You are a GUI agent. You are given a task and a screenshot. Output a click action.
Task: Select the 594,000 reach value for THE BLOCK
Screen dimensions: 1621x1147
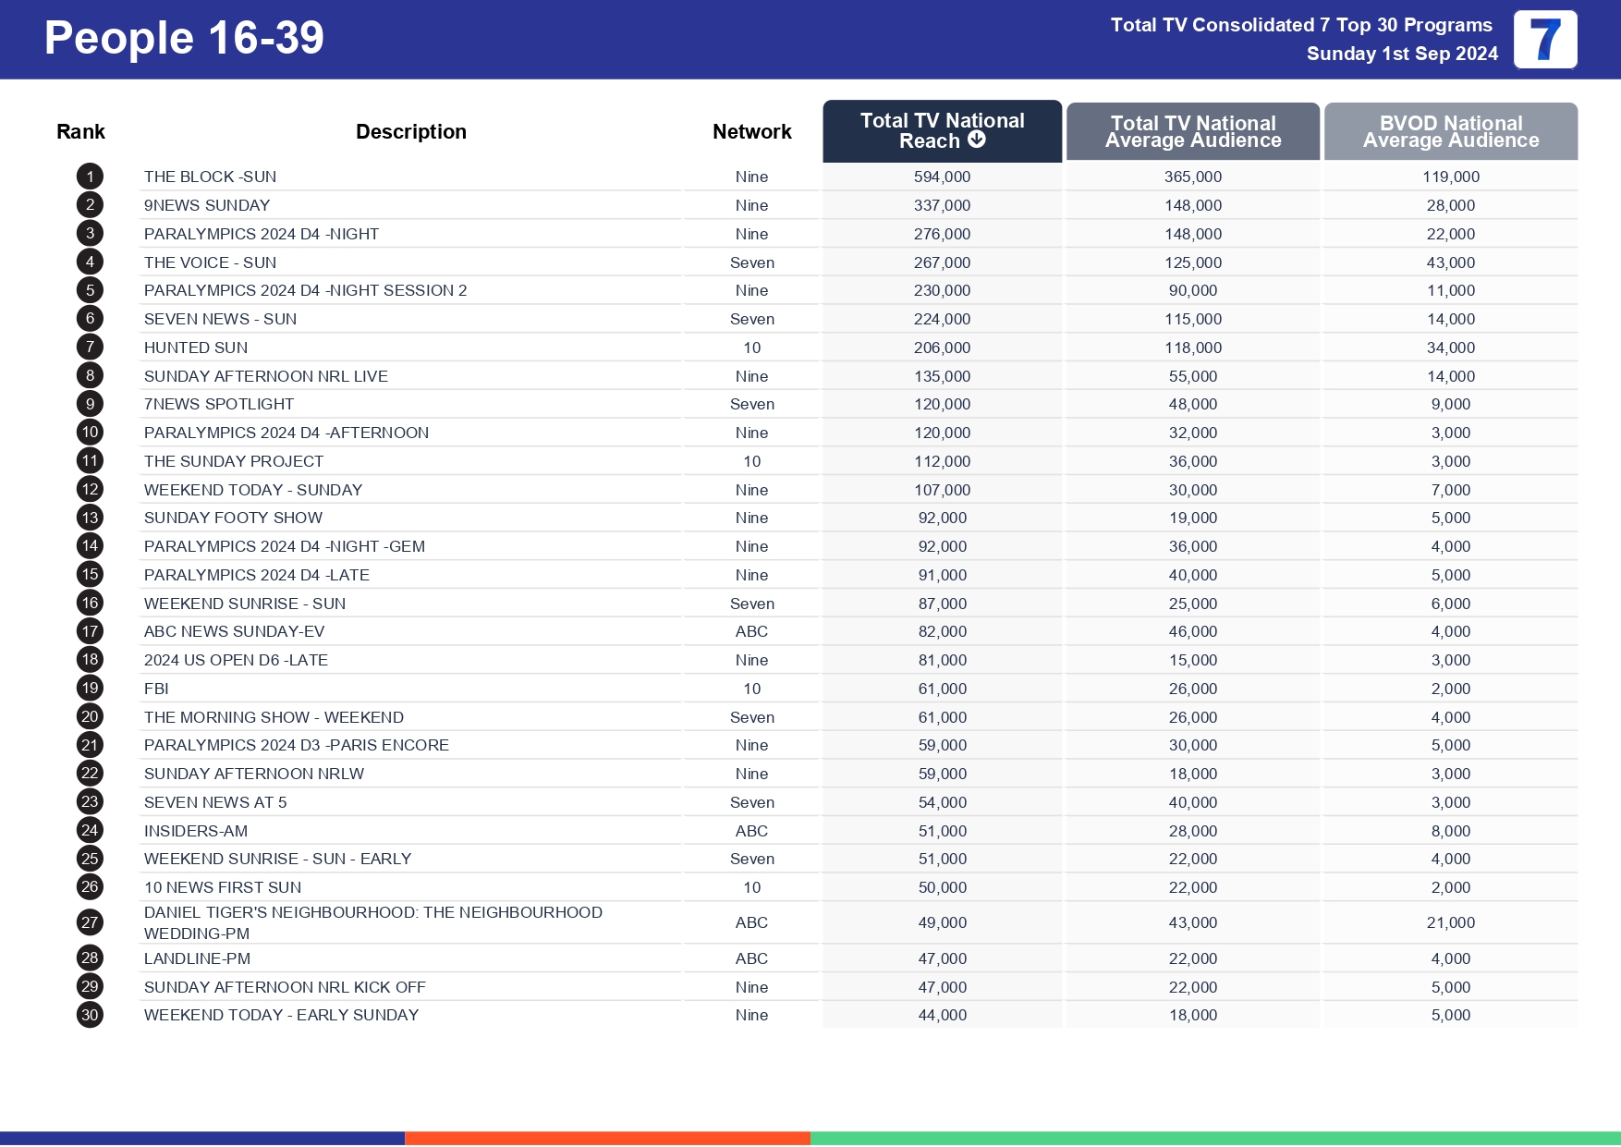pyautogui.click(x=940, y=176)
